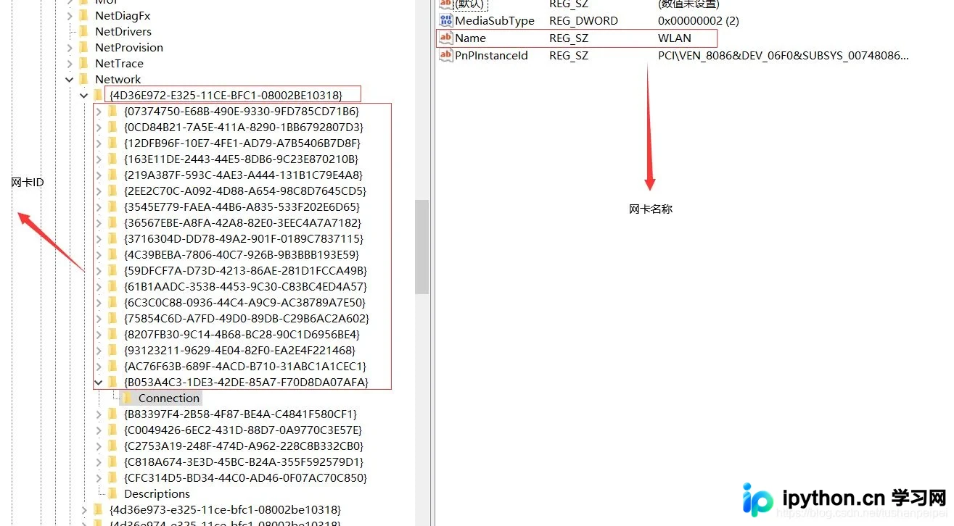Expand the NetTrace tree node
The height and width of the screenshot is (526, 954).
coord(70,63)
